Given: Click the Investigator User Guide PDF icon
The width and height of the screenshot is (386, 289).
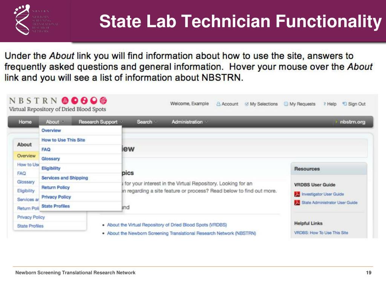Looking at the screenshot, I should (x=297, y=194).
